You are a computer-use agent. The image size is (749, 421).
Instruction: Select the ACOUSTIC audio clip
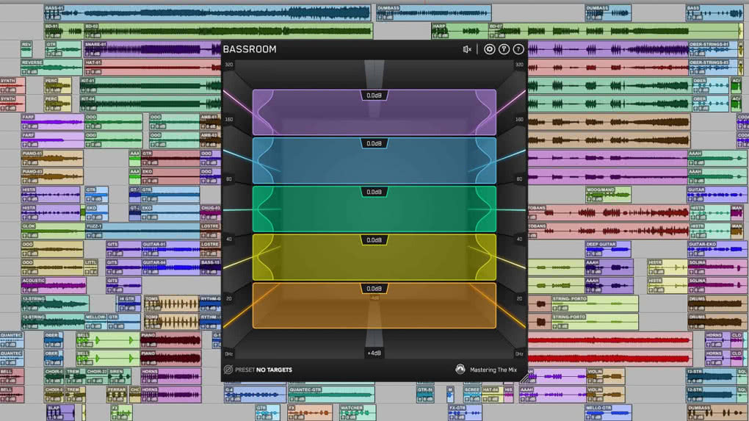pos(54,285)
